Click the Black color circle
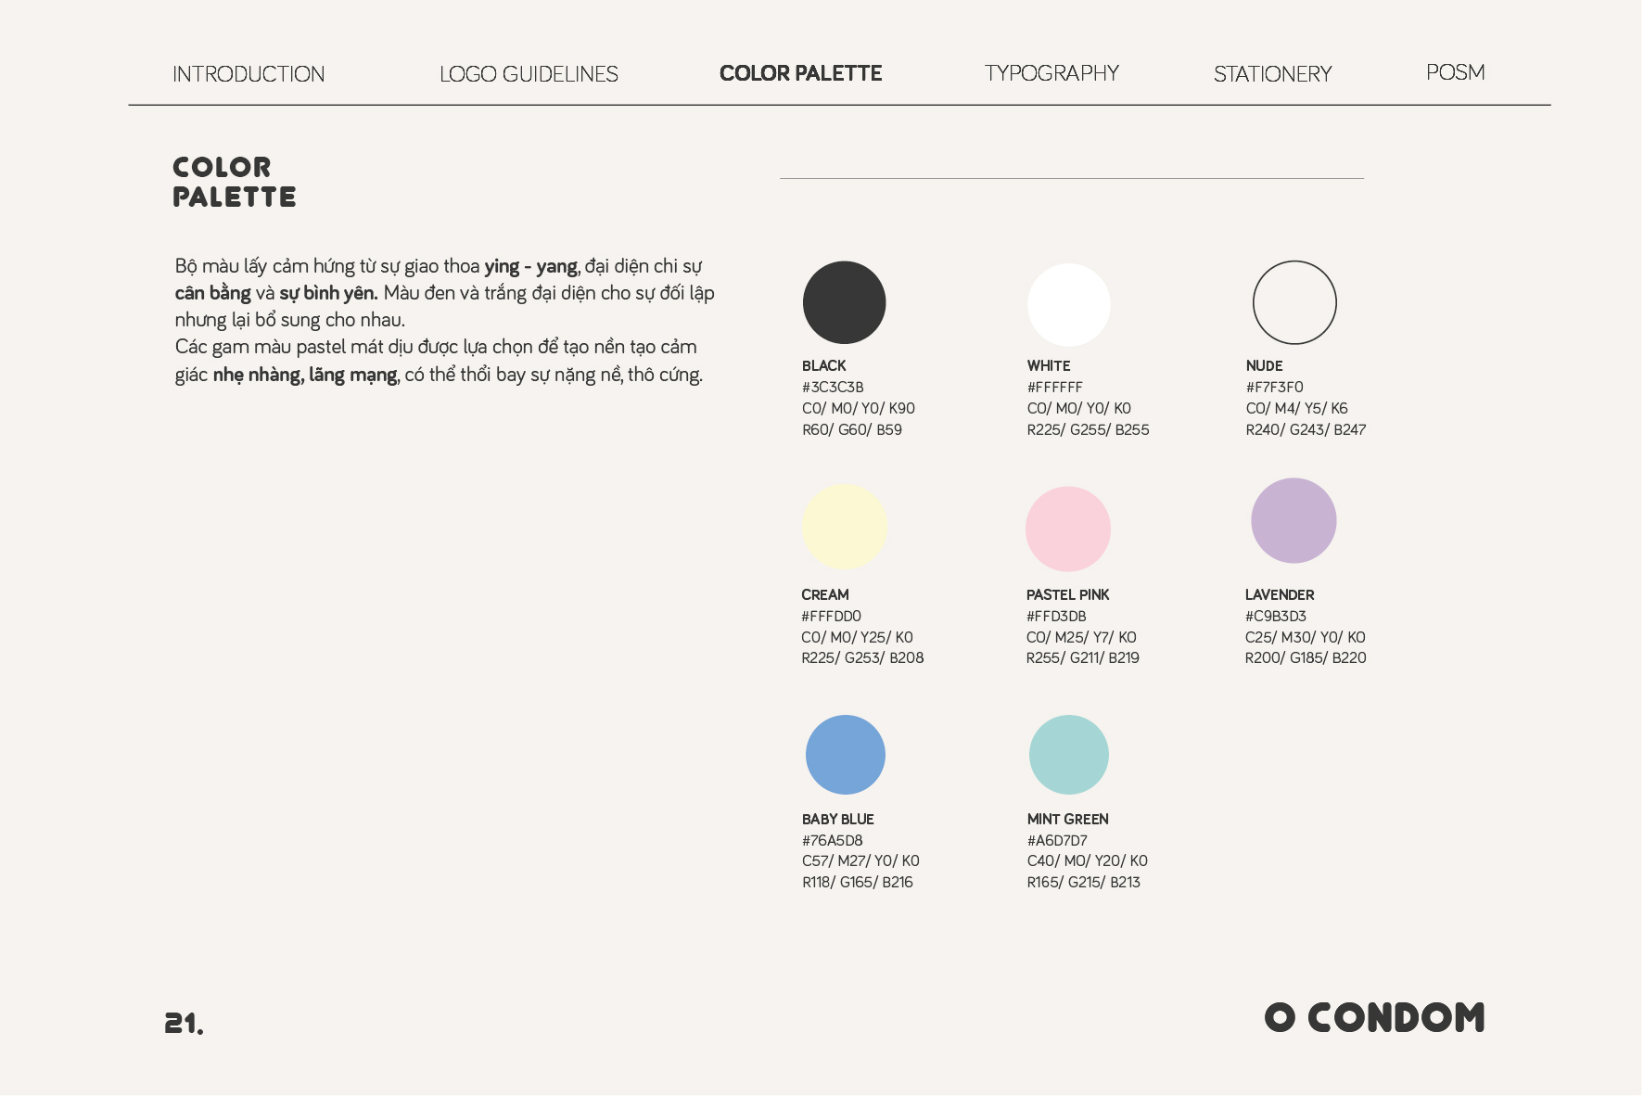Image resolution: width=1644 pixels, height=1096 pixels. pyautogui.click(x=844, y=302)
